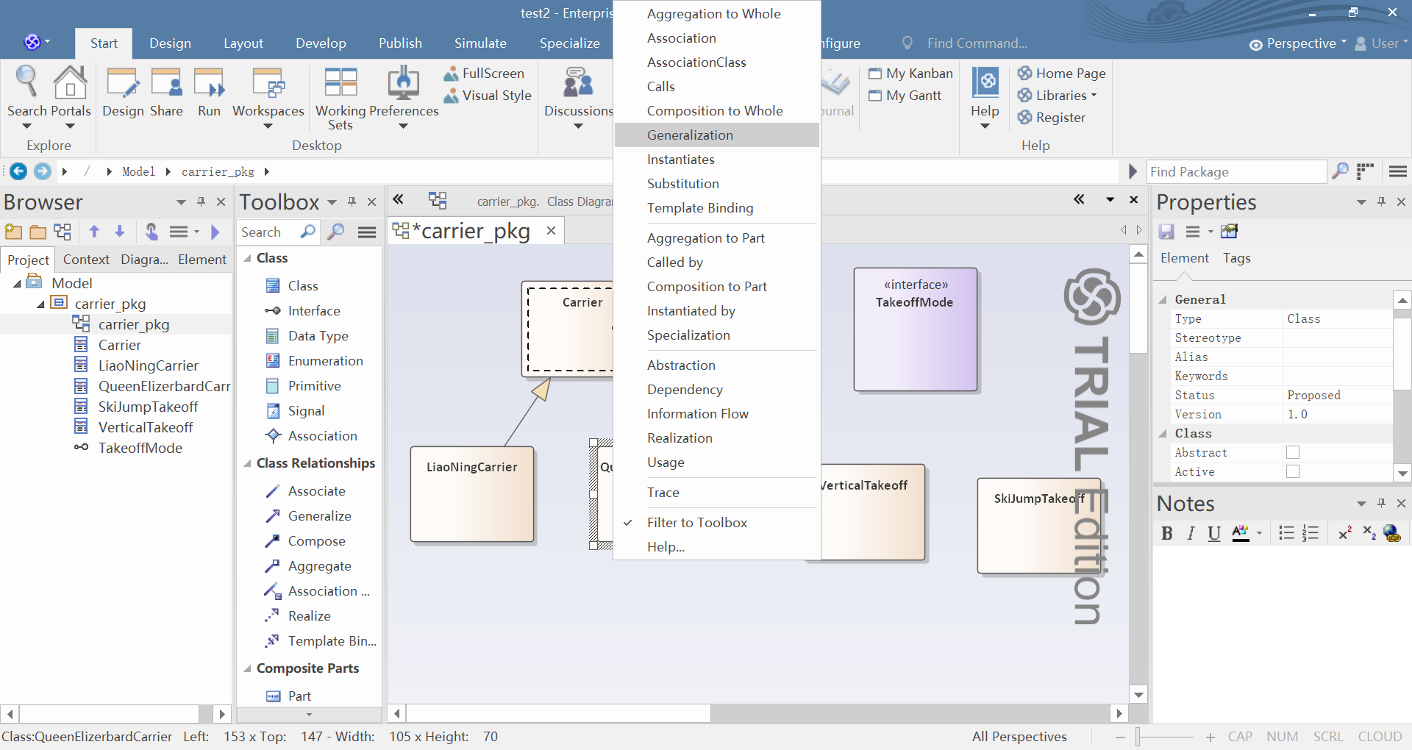Image resolution: width=1412 pixels, height=750 pixels.
Task: Select the Class tool in Toolbox
Action: coord(303,285)
